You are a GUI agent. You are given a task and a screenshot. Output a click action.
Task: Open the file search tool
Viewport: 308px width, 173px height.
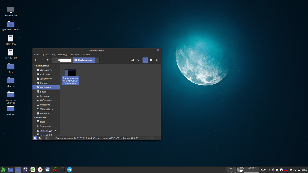click(x=139, y=60)
